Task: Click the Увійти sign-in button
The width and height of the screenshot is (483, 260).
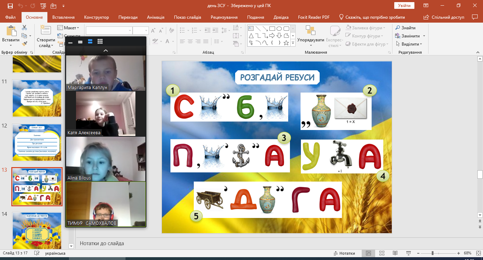Action: 404,6
